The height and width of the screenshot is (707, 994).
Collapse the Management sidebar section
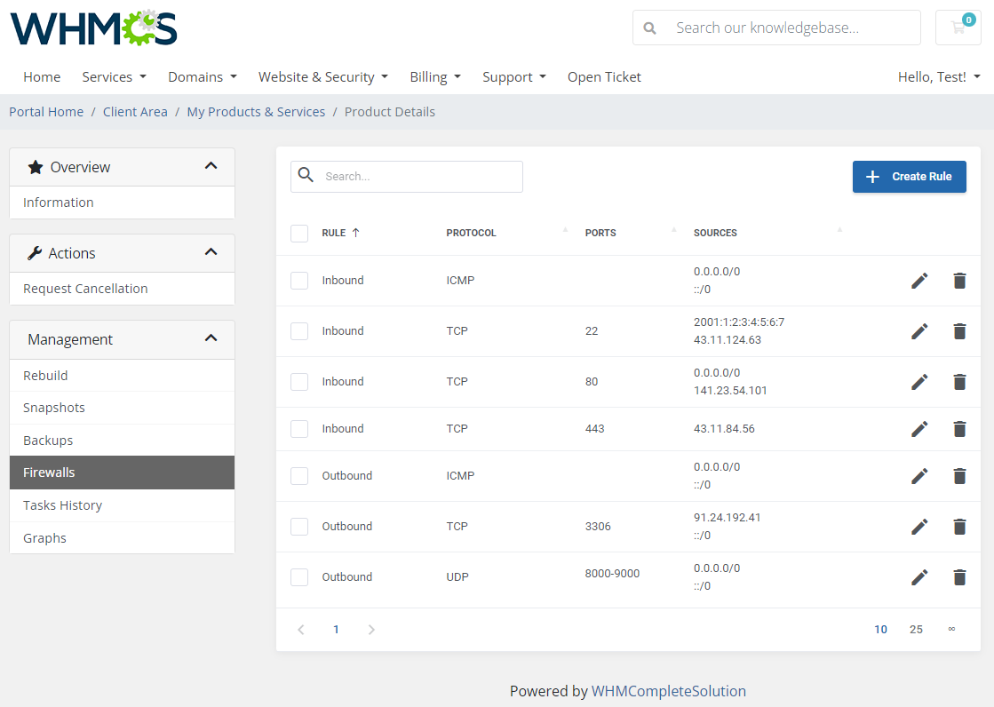point(211,338)
